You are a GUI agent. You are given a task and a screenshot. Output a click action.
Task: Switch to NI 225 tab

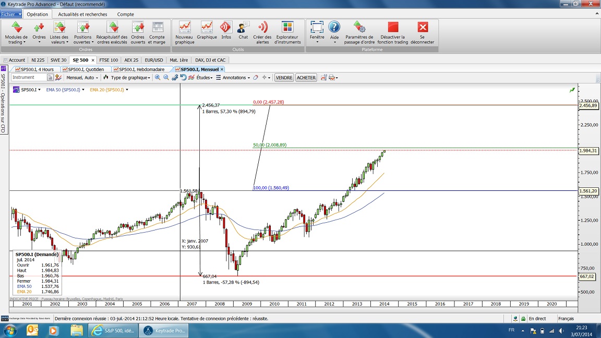pos(38,60)
